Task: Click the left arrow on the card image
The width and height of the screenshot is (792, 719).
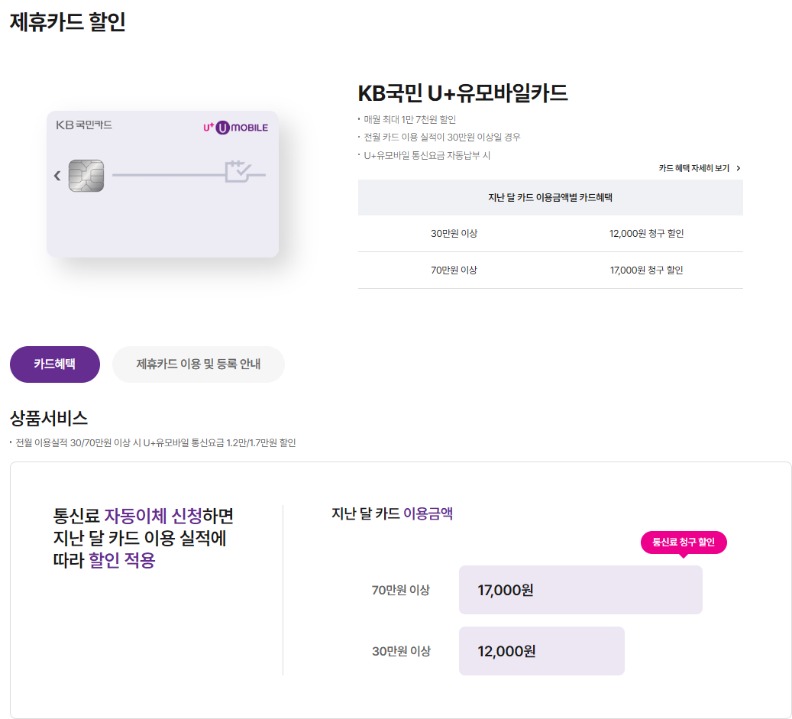Action: (x=57, y=175)
